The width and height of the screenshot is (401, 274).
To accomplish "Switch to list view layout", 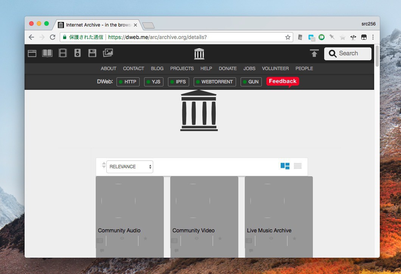I will click(x=298, y=166).
